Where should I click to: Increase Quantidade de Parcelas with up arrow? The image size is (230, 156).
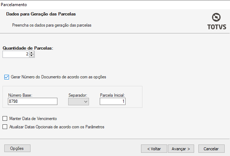click(x=32, y=52)
